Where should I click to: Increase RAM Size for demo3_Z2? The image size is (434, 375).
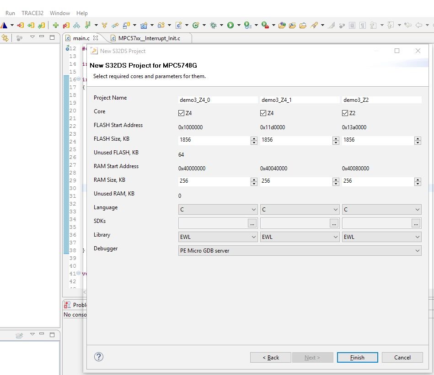[x=418, y=180]
